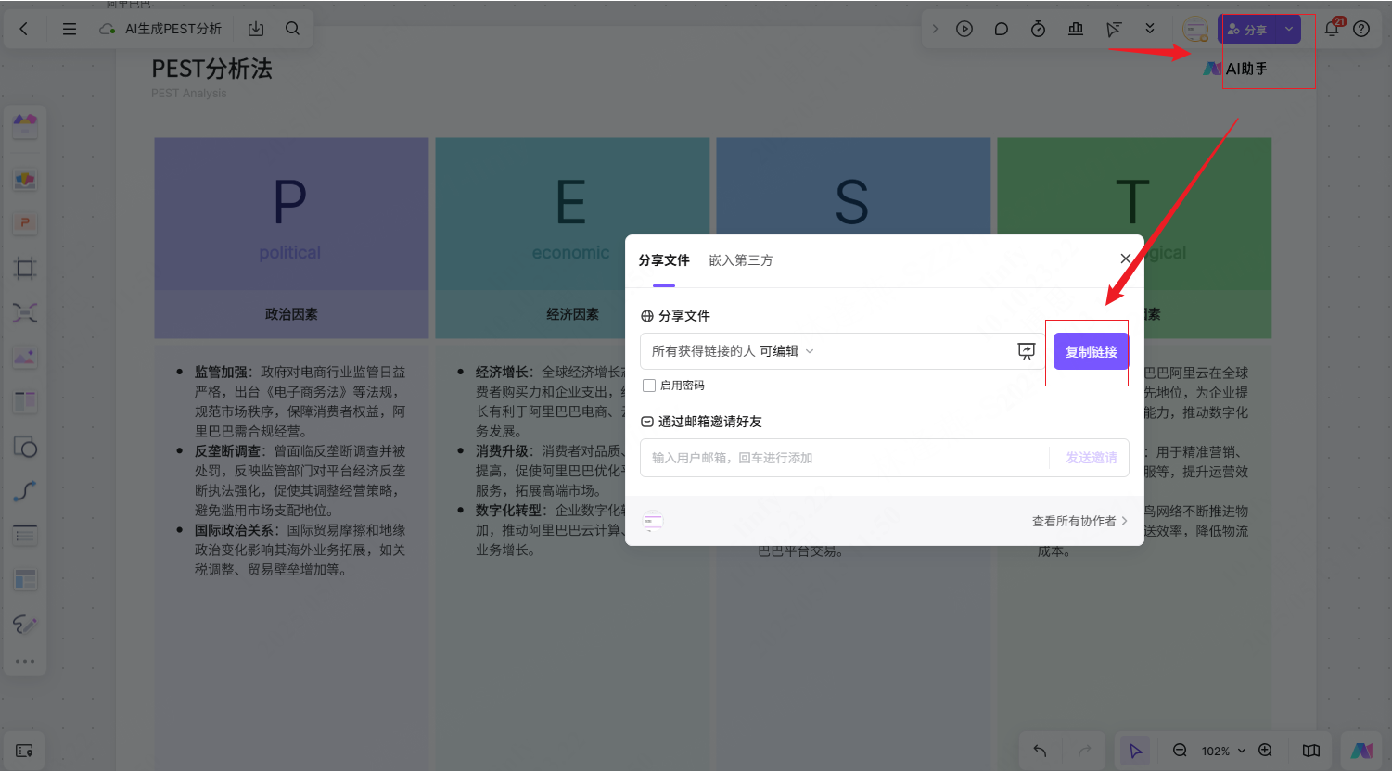1392x771 pixels.
Task: Expand collapsed toolbar chevron at top
Action: (x=935, y=29)
